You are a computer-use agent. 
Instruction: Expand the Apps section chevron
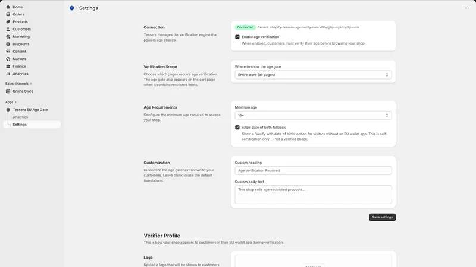pyautogui.click(x=15, y=102)
